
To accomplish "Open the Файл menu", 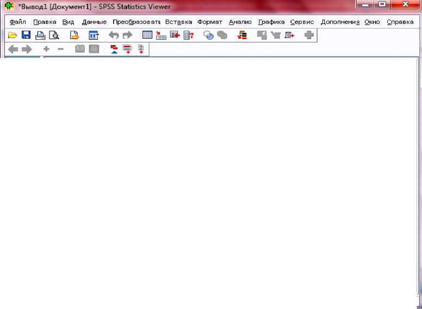I will pos(18,22).
